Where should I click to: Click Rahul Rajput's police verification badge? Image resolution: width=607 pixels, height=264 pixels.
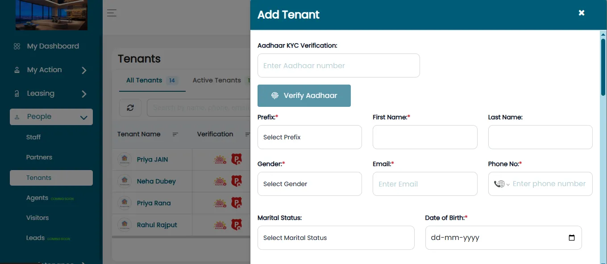[237, 225]
